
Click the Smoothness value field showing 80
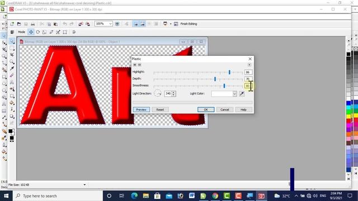[x=248, y=86]
